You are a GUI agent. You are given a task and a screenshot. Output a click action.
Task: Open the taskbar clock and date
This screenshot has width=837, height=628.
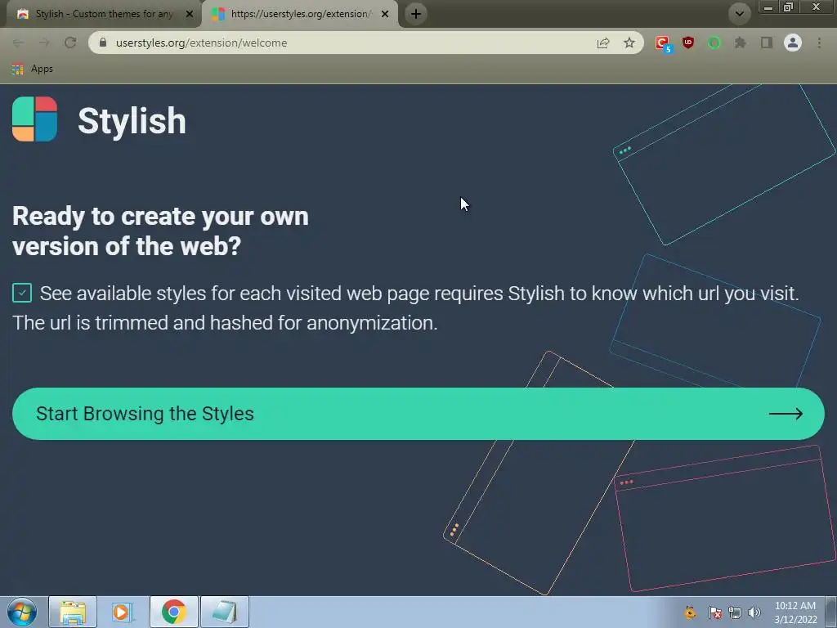(x=795, y=612)
